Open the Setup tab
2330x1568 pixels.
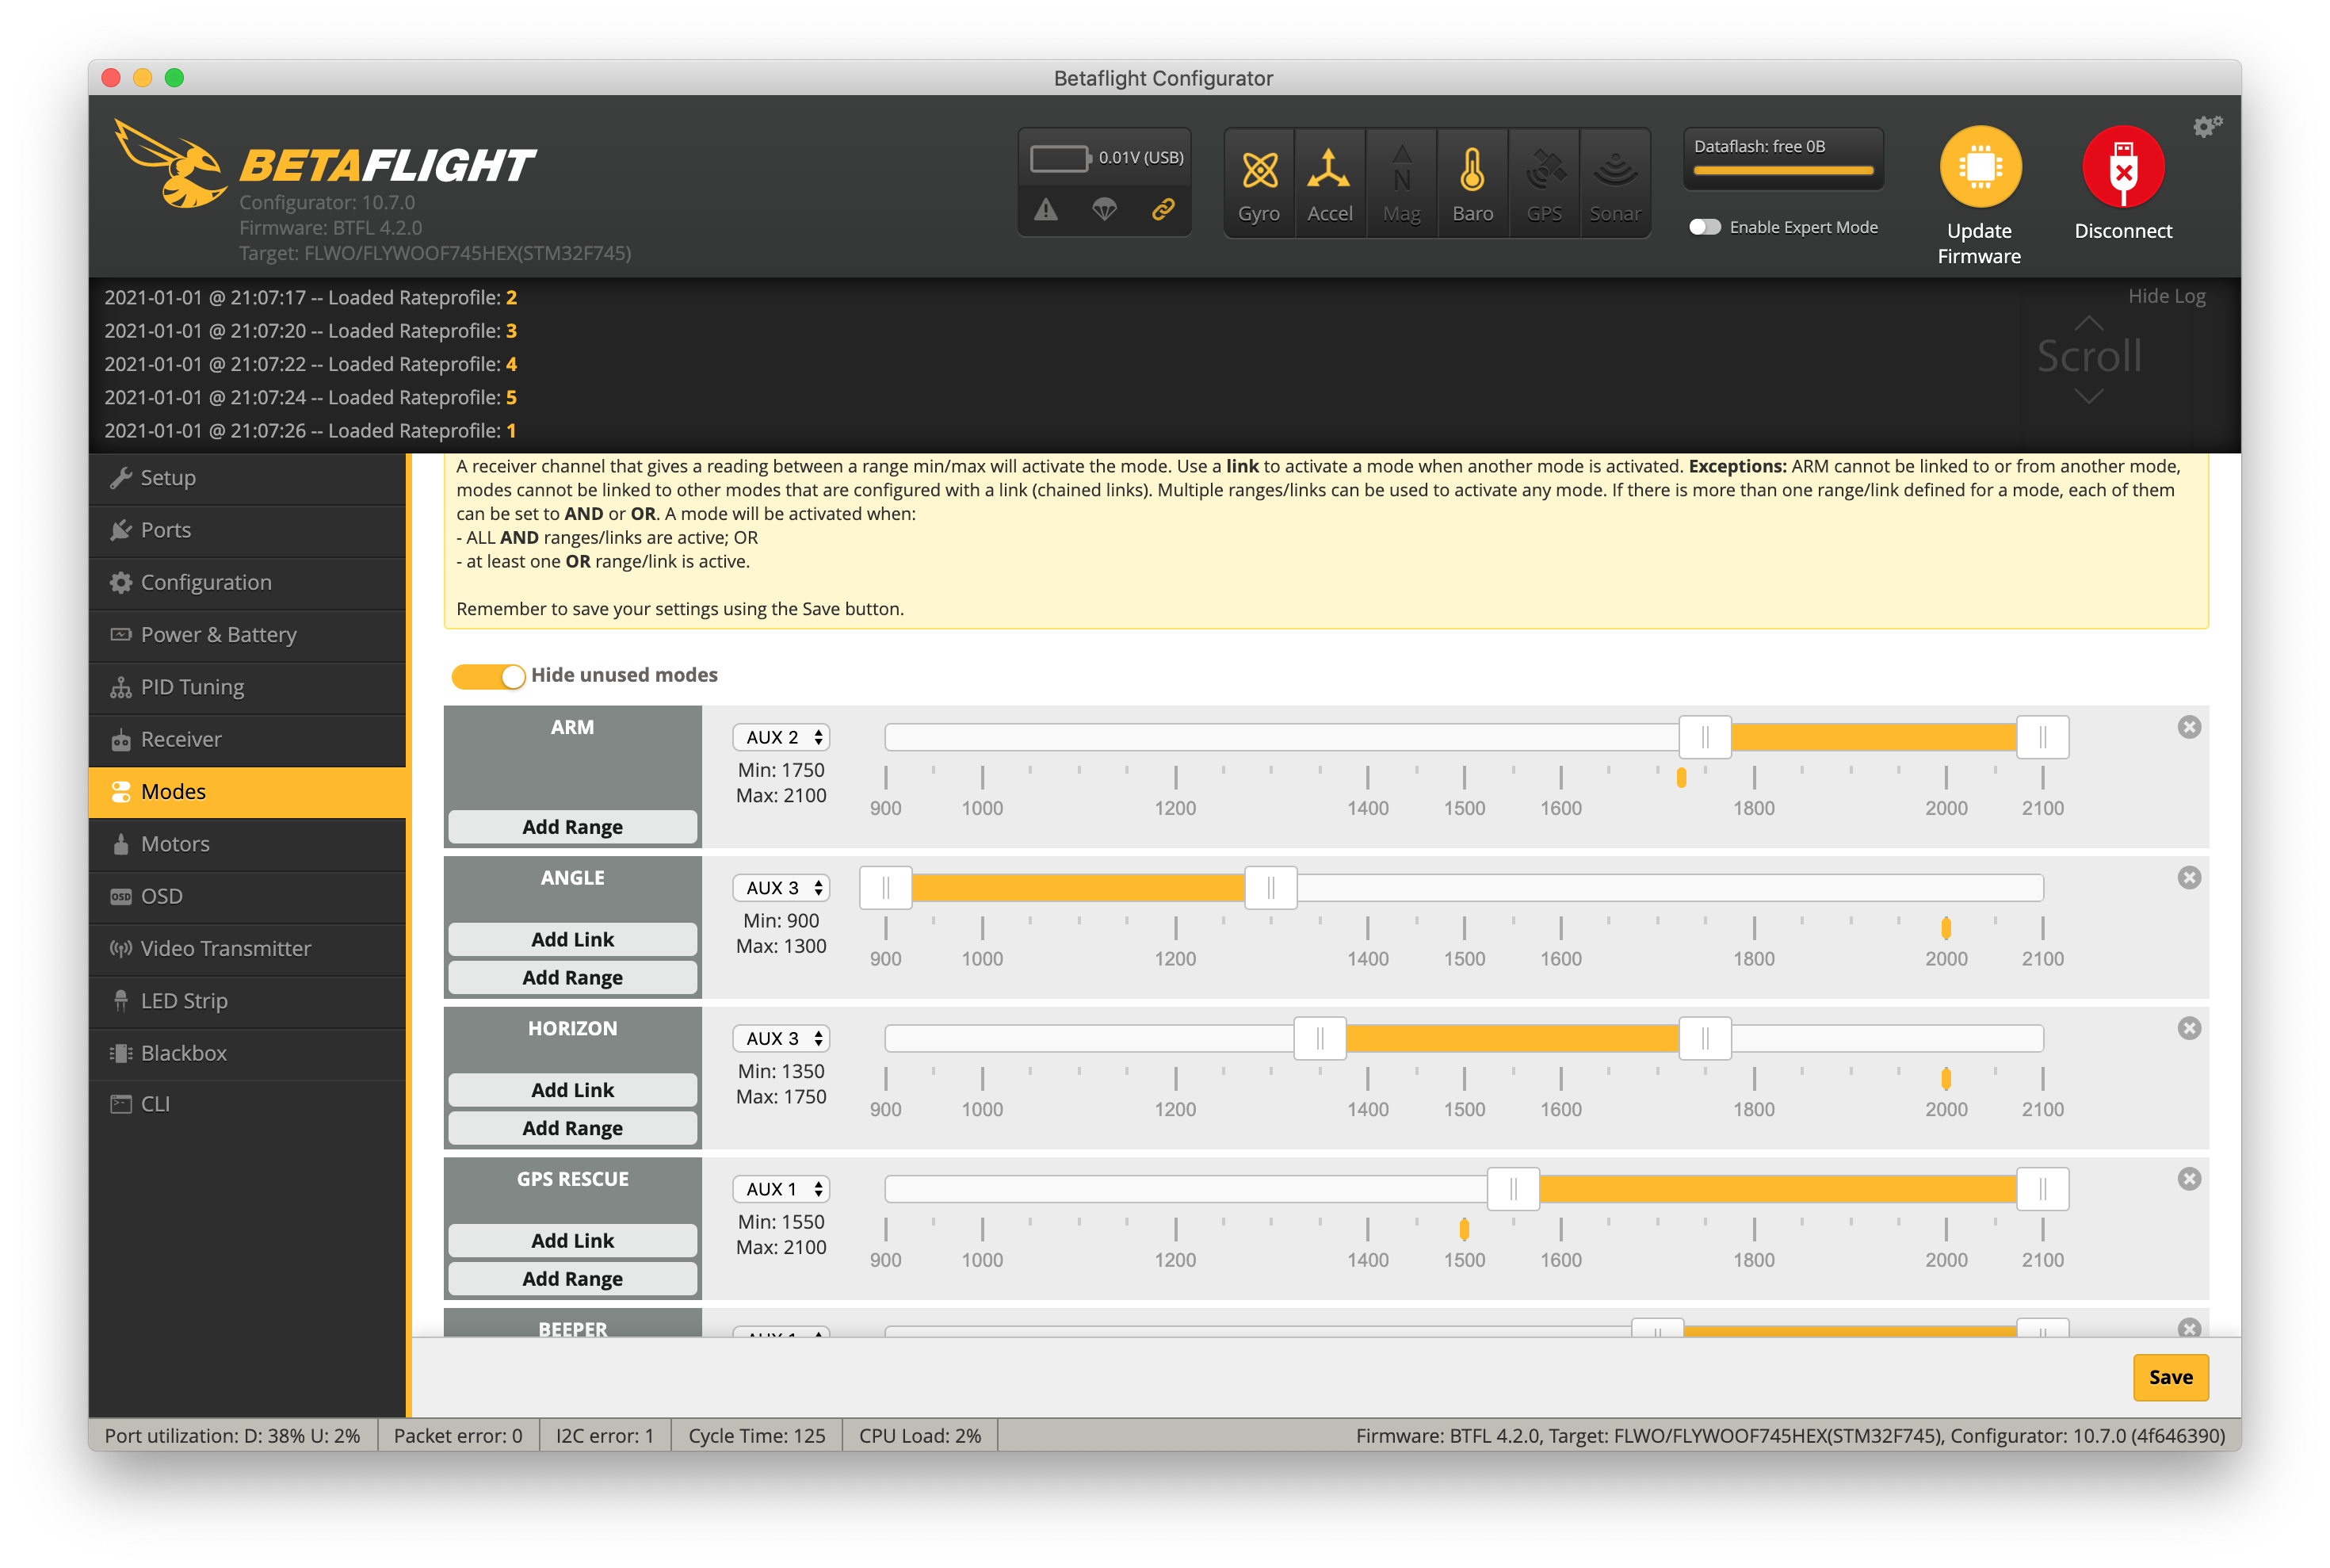[247, 478]
